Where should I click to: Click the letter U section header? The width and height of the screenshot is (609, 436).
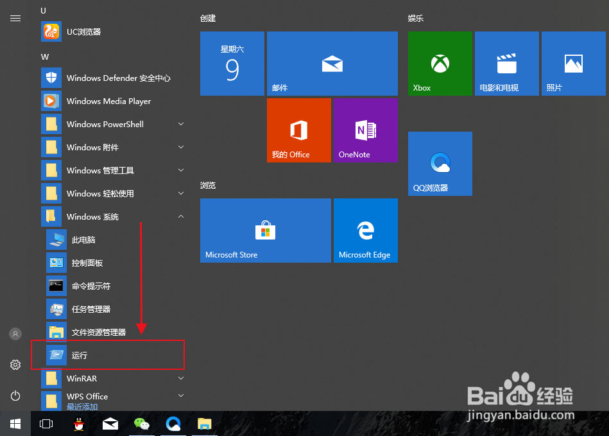(43, 10)
